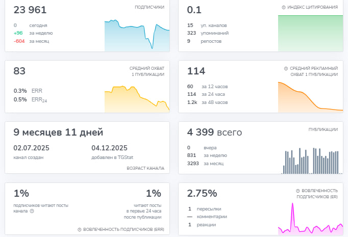
Task: Click info icon beside ВОВЛЕЧЕННОСТЬ ПОДПИСЧИКОВ (ERR)
Action: 80,230
